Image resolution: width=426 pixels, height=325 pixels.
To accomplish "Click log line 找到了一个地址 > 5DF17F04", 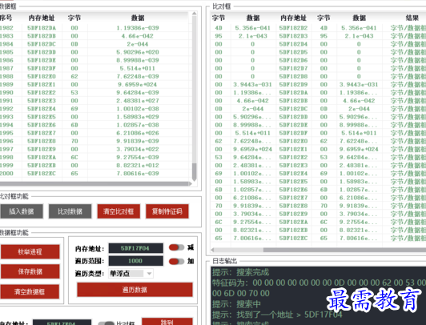I will coord(277,315).
